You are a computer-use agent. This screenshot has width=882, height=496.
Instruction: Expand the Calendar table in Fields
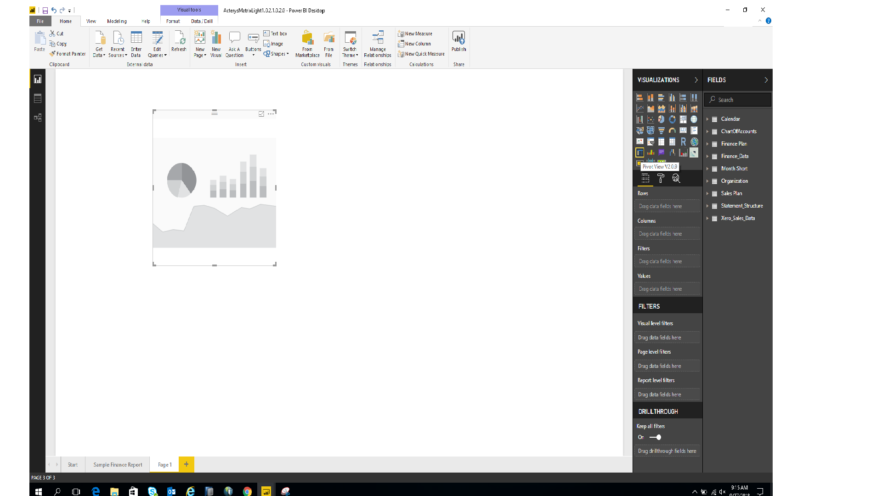[707, 119]
